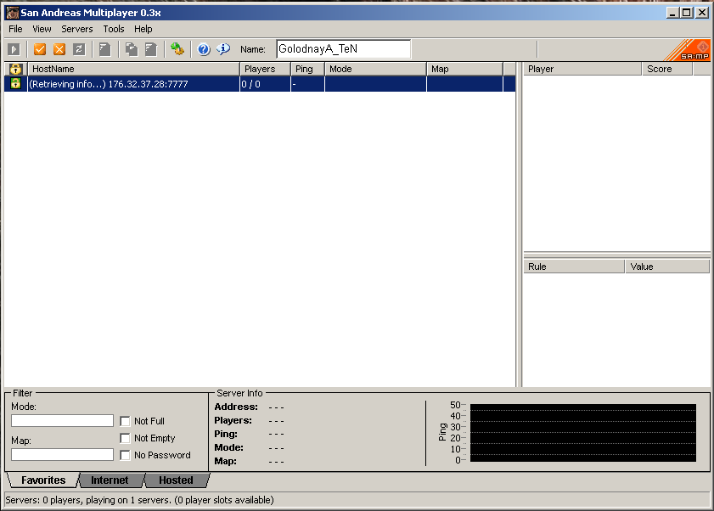Viewport: 714px width, 511px height.
Task: Click the padlock column header icon
Action: 16,69
